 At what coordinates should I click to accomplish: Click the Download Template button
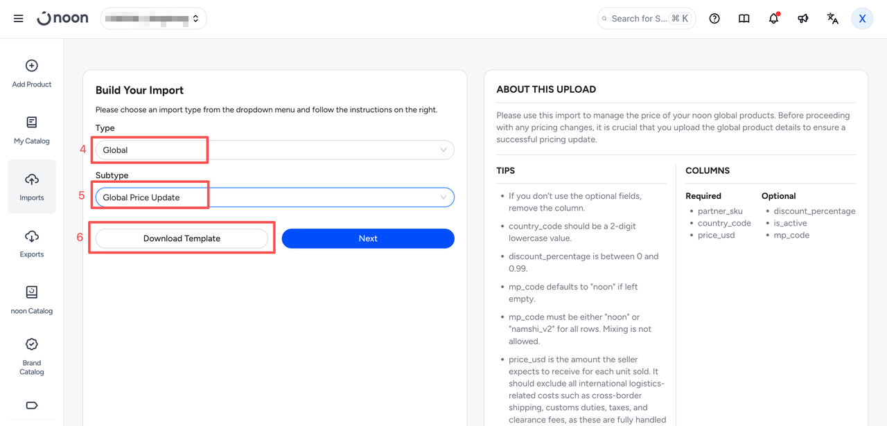point(182,238)
